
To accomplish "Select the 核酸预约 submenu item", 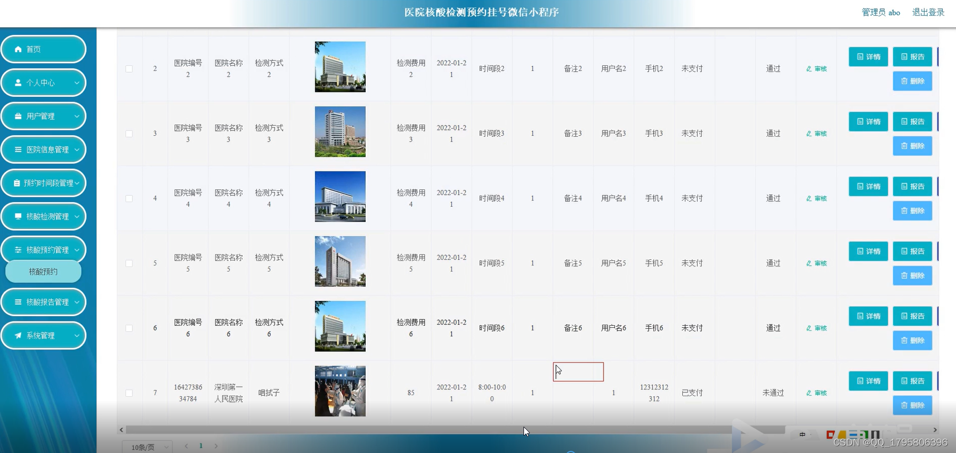I will point(43,271).
